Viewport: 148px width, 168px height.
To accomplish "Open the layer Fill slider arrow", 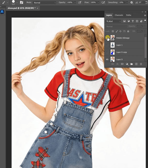I will pos(144,31).
